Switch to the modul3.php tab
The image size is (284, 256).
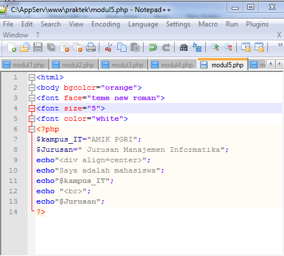124,65
